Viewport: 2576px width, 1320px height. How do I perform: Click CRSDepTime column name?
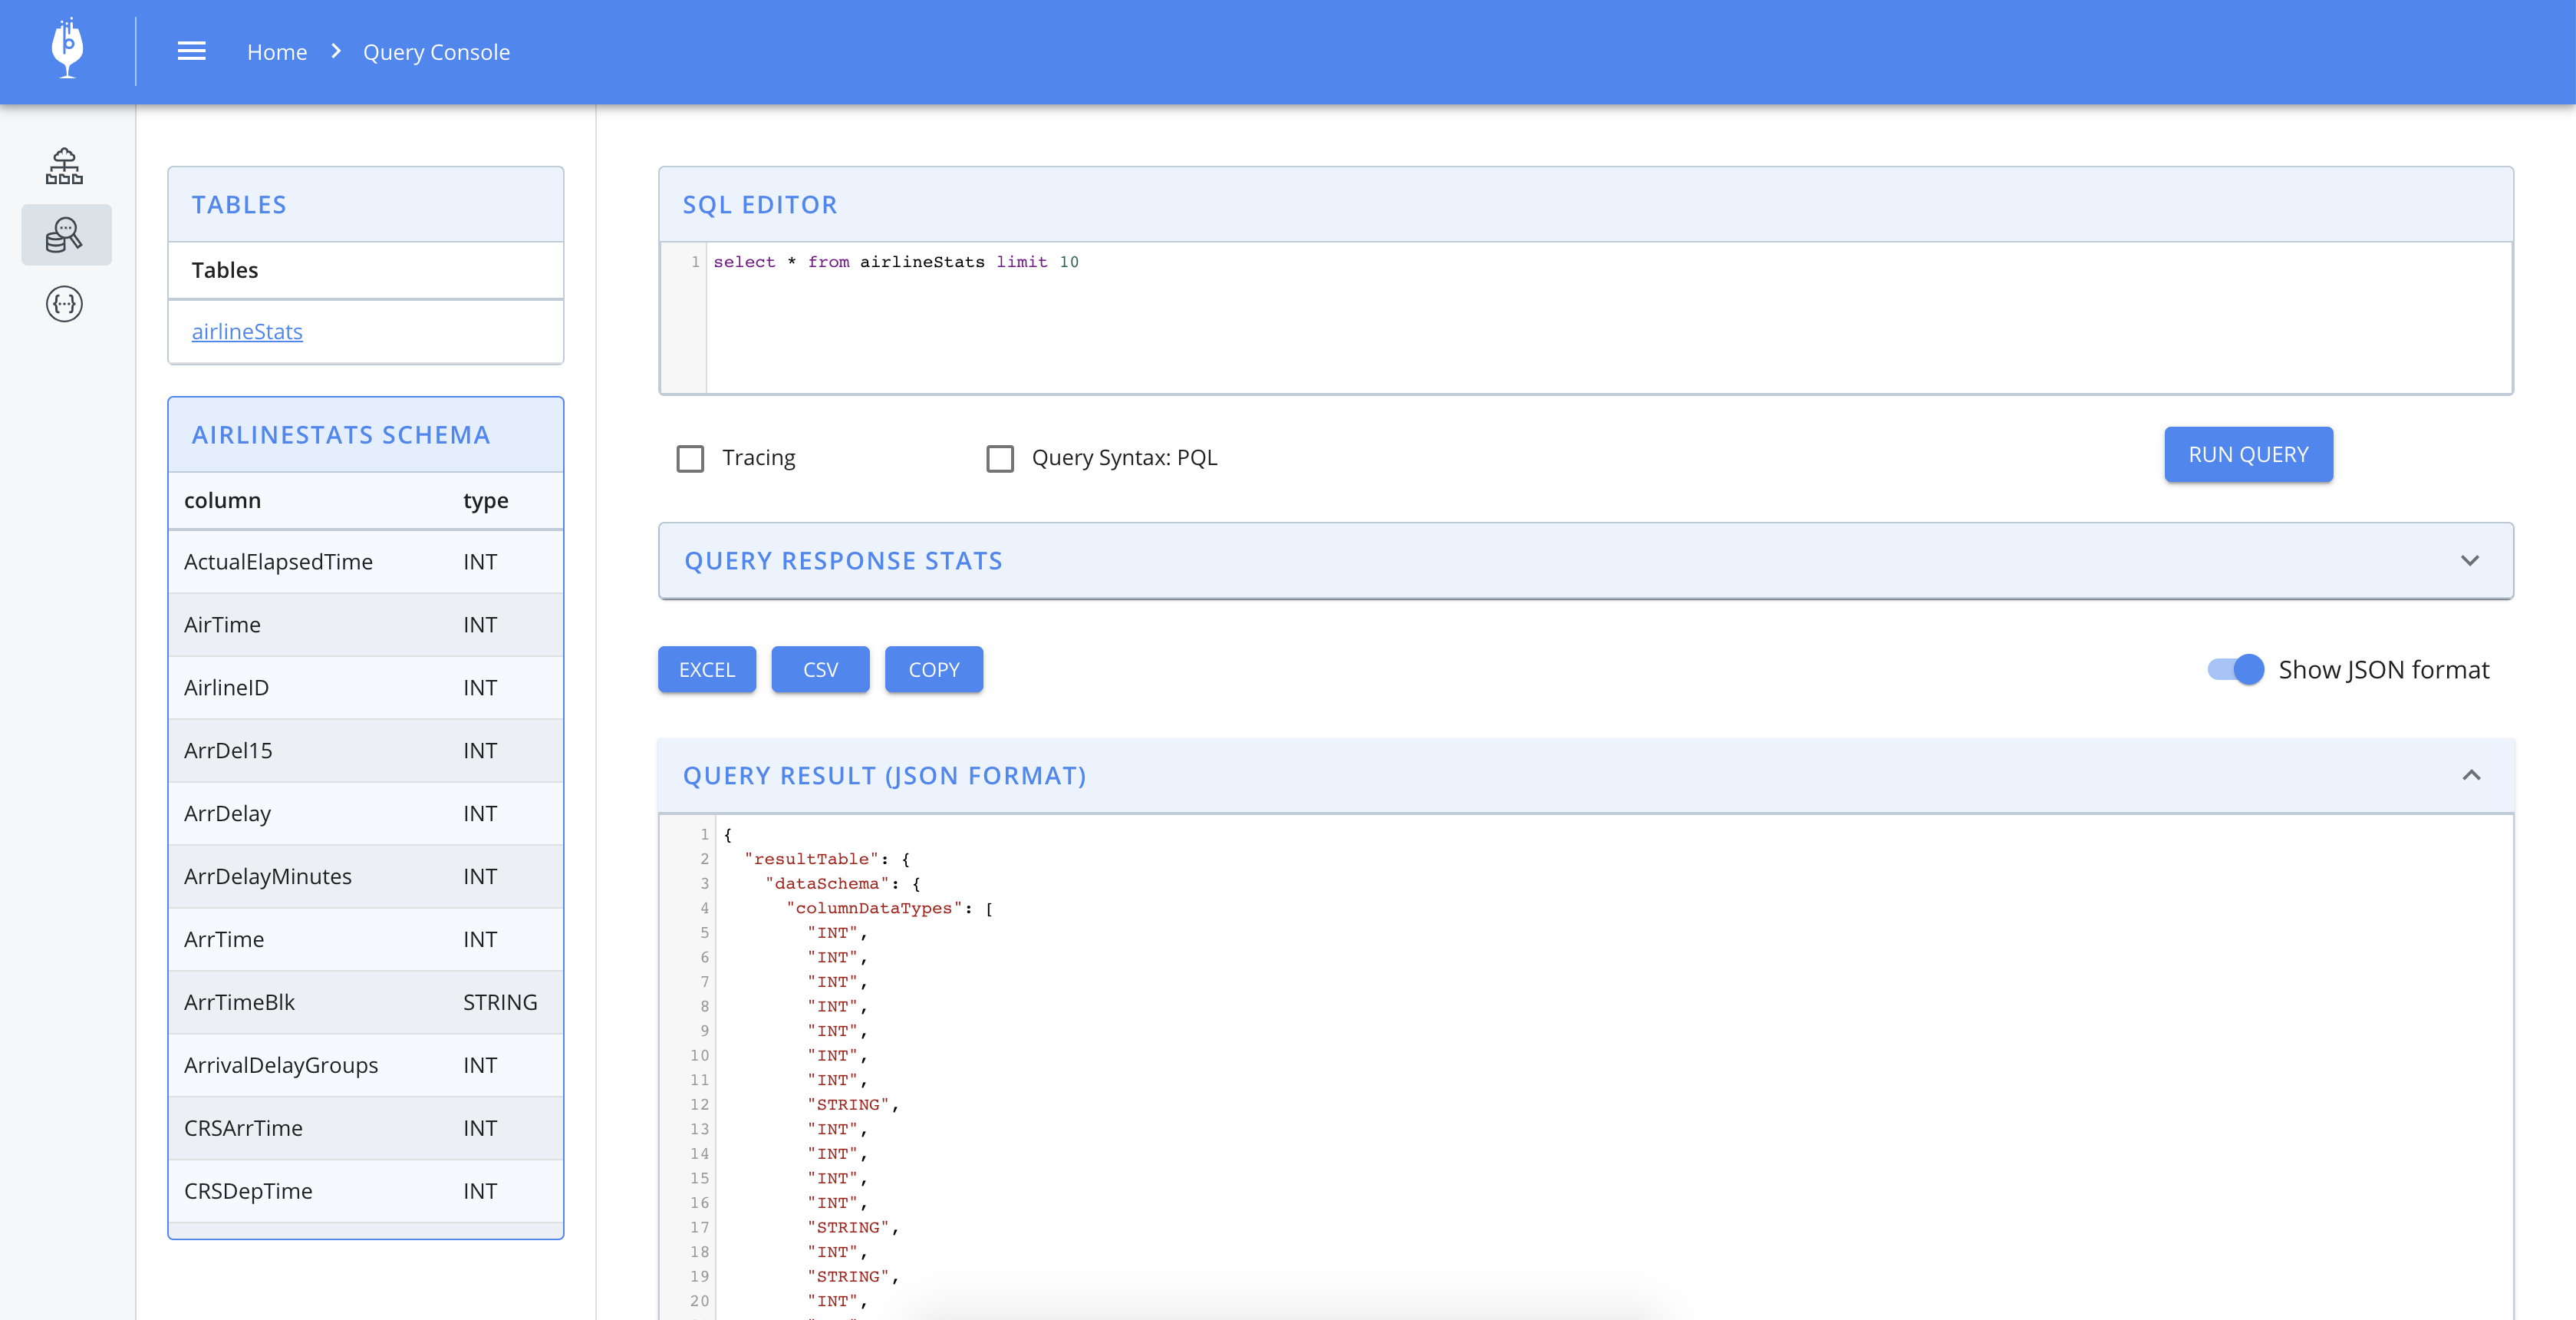coord(248,1191)
